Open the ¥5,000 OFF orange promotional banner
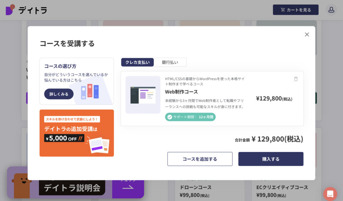Viewport: 343px width, 201px height. pyautogui.click(x=77, y=133)
